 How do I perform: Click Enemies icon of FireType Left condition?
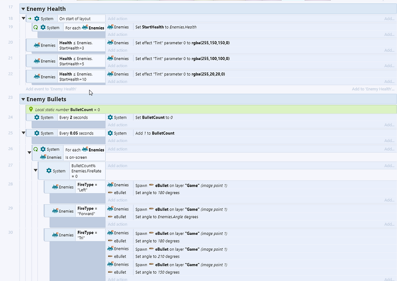pyautogui.click(x=55, y=187)
